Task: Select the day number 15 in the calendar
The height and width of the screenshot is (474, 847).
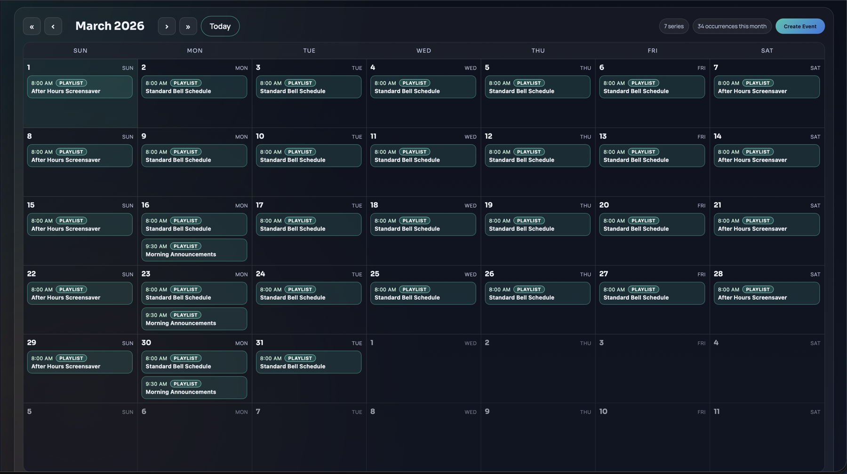Action: (x=31, y=205)
